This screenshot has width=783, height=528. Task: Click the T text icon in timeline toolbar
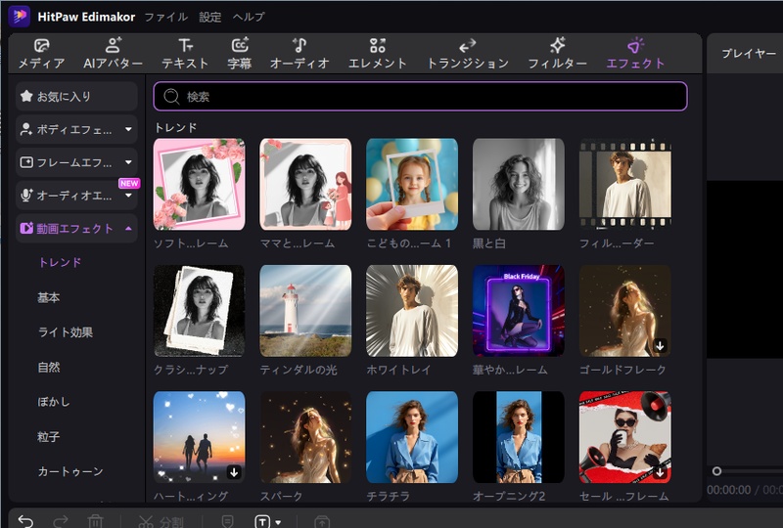pyautogui.click(x=262, y=522)
